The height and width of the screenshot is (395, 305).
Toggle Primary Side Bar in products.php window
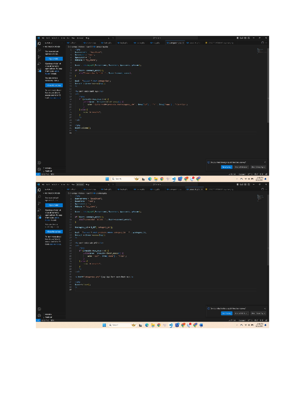[238, 184]
